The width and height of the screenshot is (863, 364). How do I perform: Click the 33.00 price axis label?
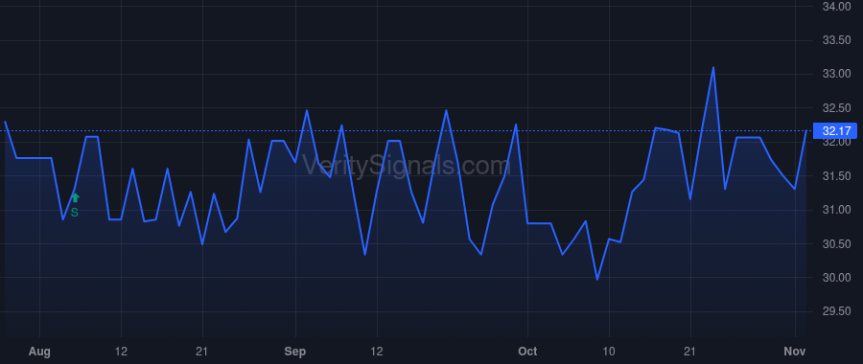click(x=836, y=74)
